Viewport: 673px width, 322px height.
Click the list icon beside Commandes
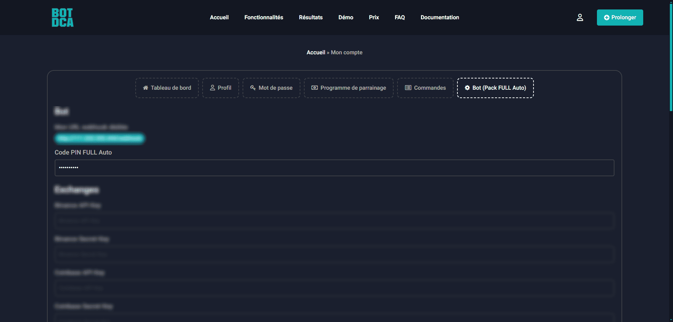pos(408,88)
